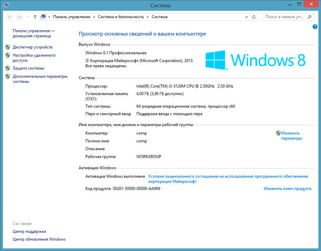Click the page heading Просмотр основных сведений
Image resolution: width=321 pixels, height=251 pixels.
142,34
